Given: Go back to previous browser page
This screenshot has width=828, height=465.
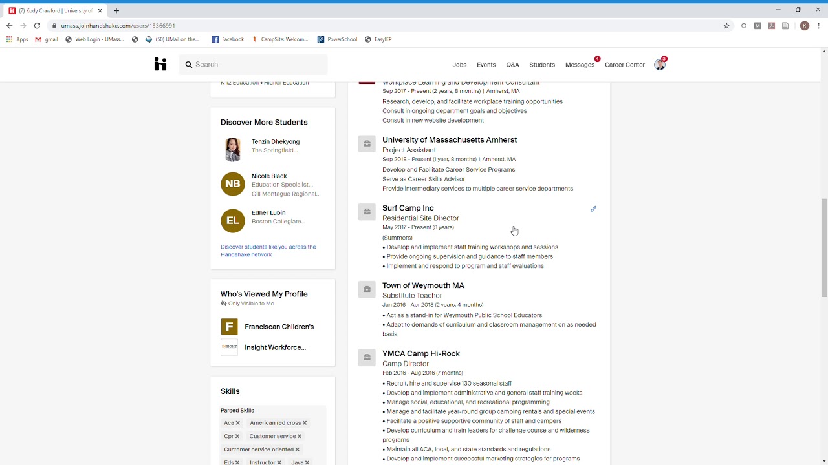Looking at the screenshot, I should 9,26.
